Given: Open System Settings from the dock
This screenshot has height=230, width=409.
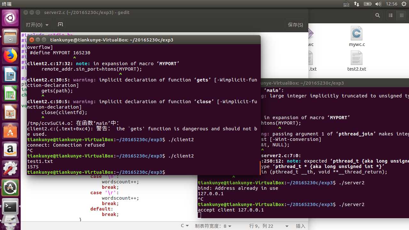Looking at the screenshot, I should (10, 169).
